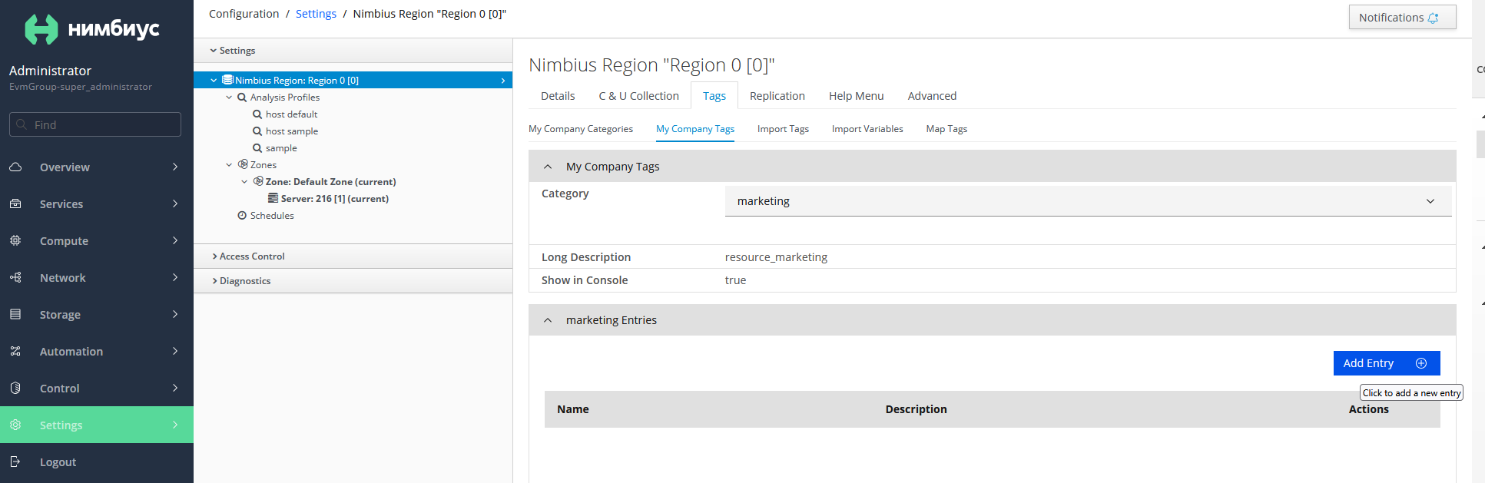Open the Network menu item

coord(97,277)
